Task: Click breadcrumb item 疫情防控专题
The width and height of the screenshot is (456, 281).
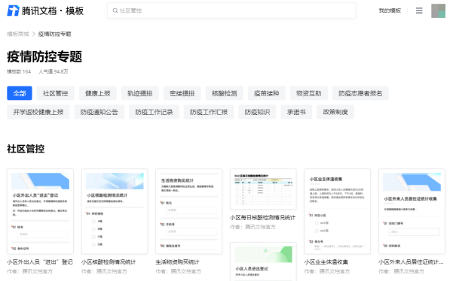Action: (55, 34)
